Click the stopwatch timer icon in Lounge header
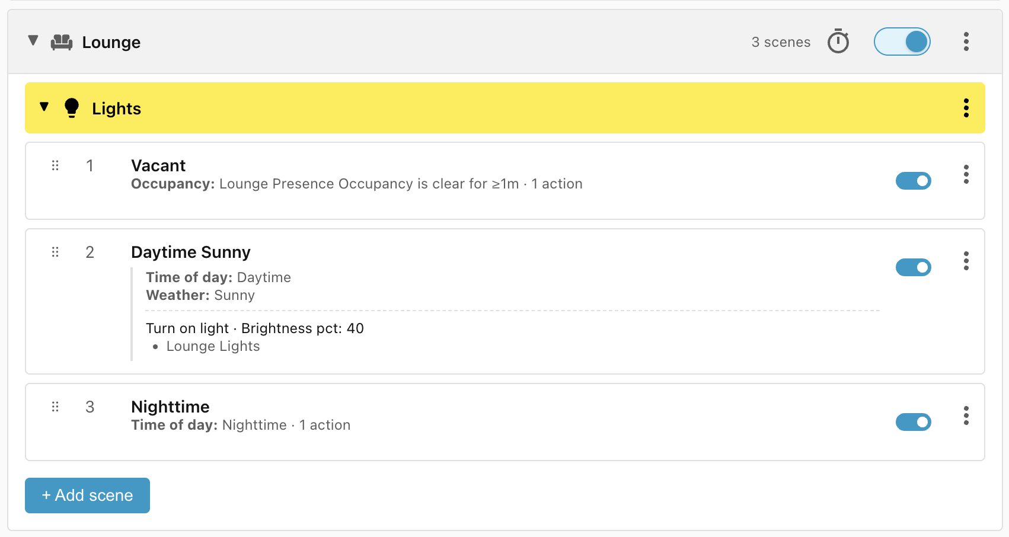This screenshot has width=1009, height=537. [838, 41]
